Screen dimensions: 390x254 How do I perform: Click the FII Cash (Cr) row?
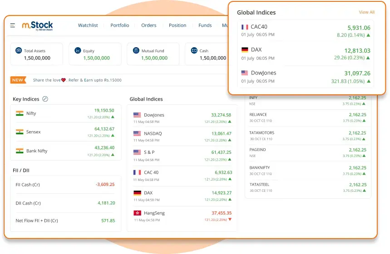[65, 185]
